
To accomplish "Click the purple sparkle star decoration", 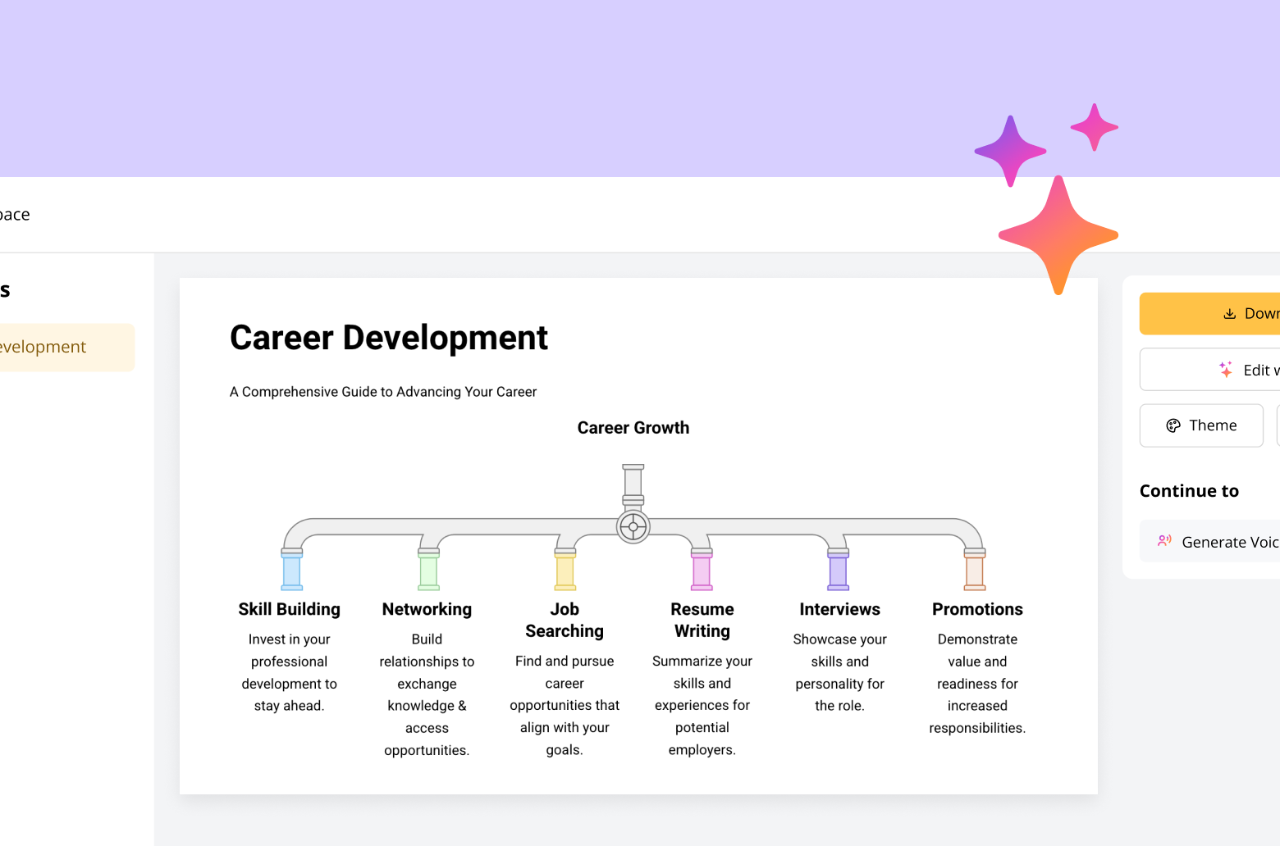I will (x=1010, y=151).
